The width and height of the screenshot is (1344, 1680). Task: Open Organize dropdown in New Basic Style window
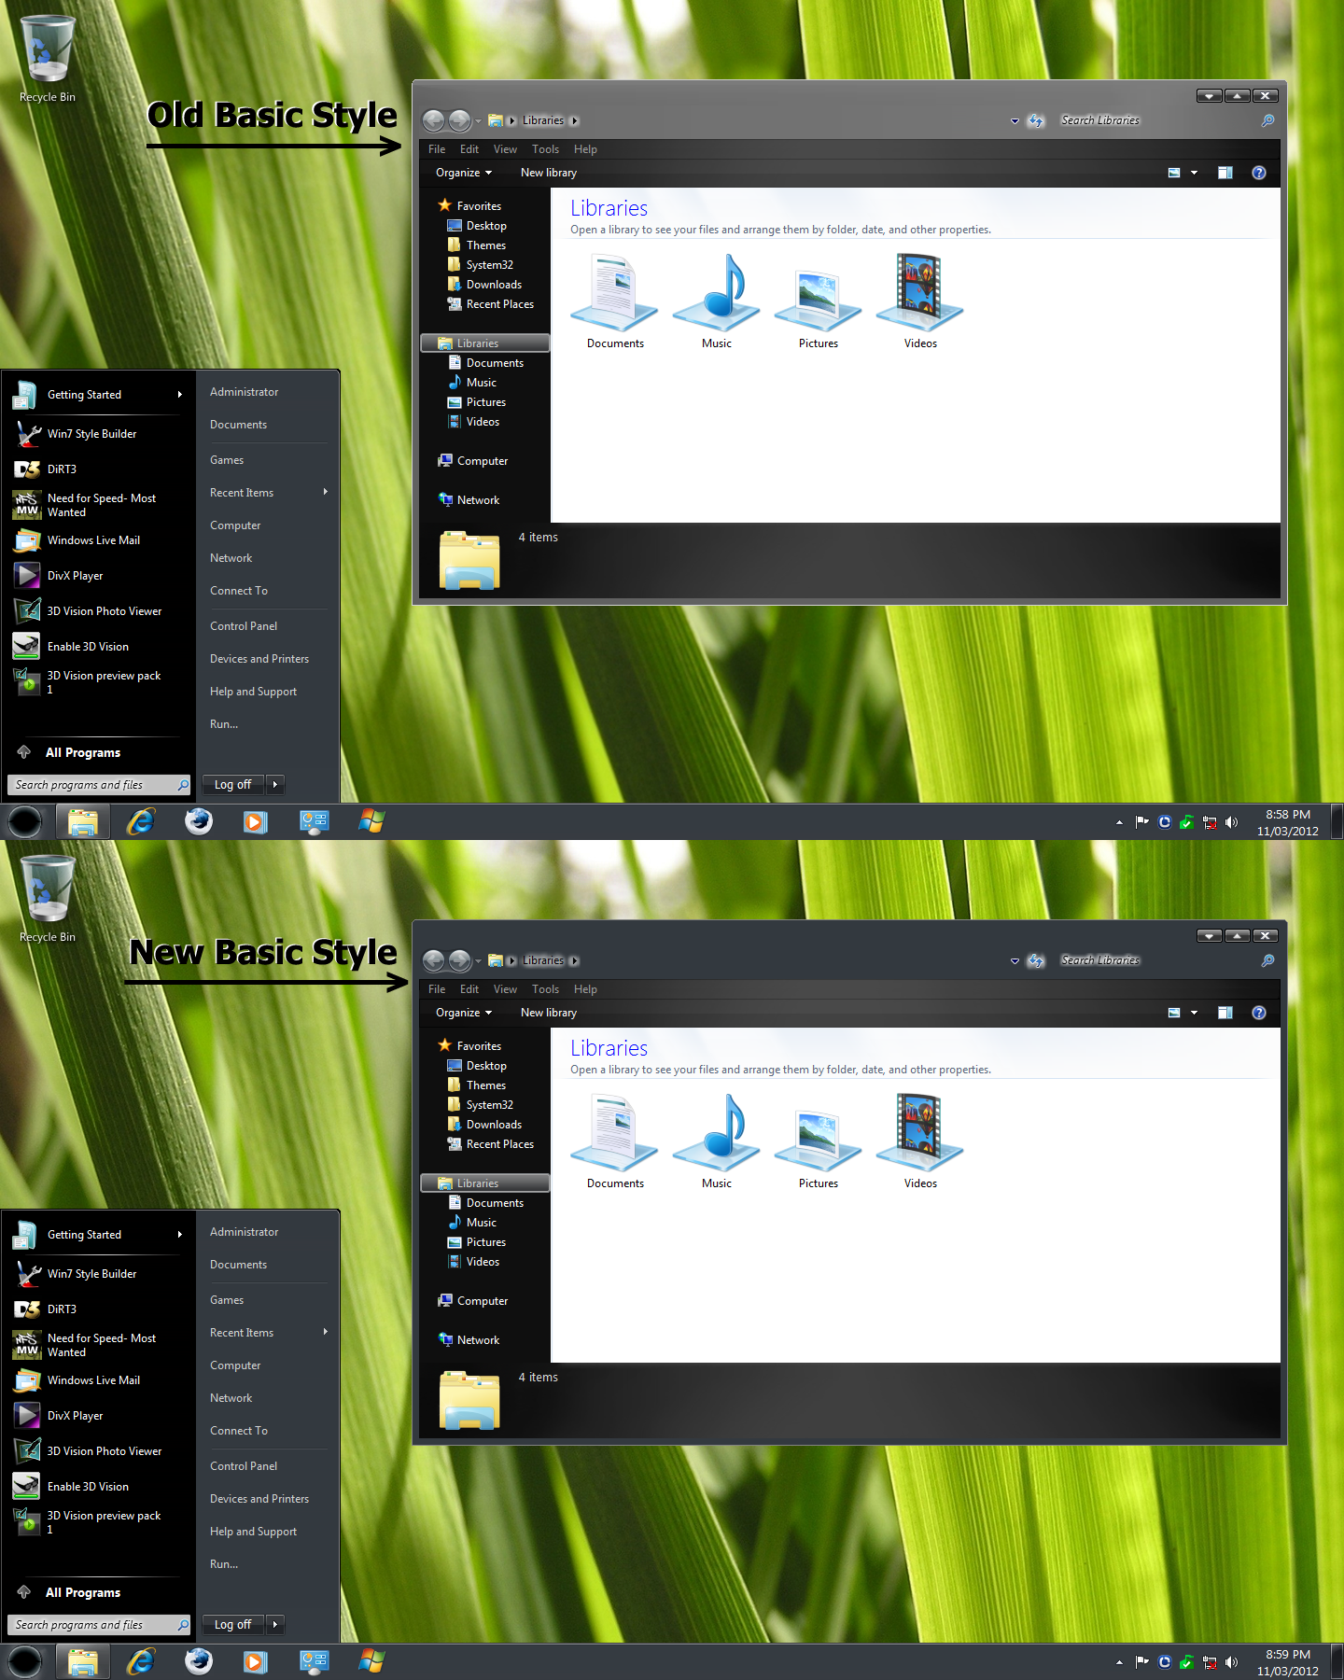(463, 1013)
